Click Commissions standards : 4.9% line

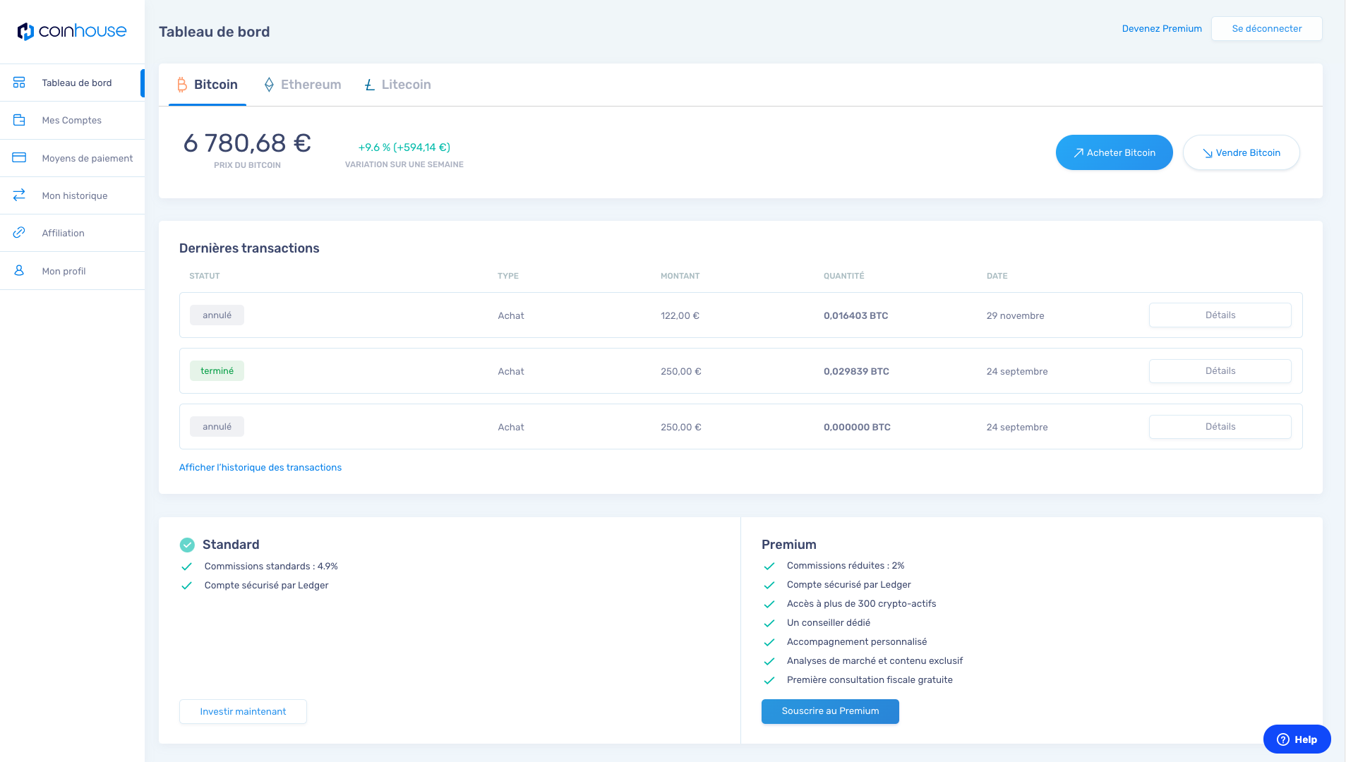coord(271,567)
